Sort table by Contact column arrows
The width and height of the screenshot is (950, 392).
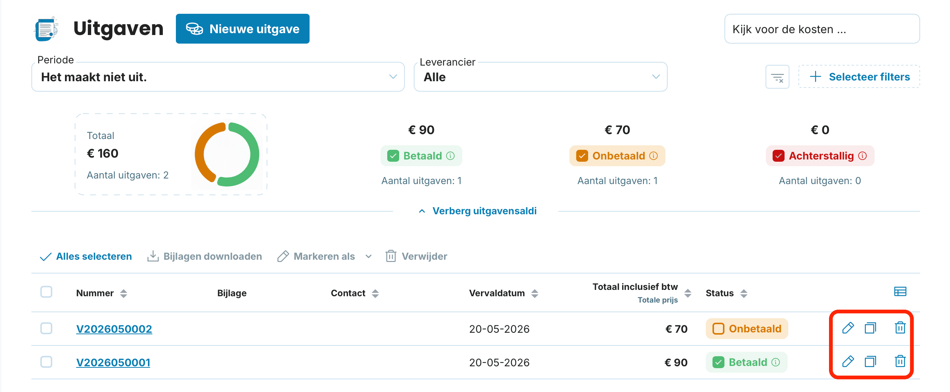375,294
